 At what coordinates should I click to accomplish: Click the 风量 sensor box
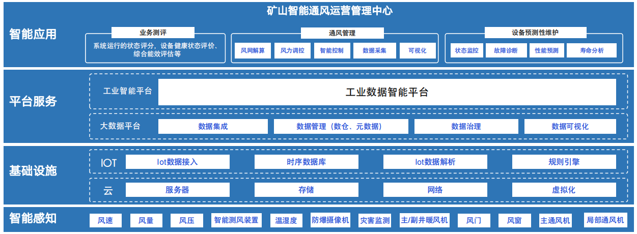(x=146, y=220)
